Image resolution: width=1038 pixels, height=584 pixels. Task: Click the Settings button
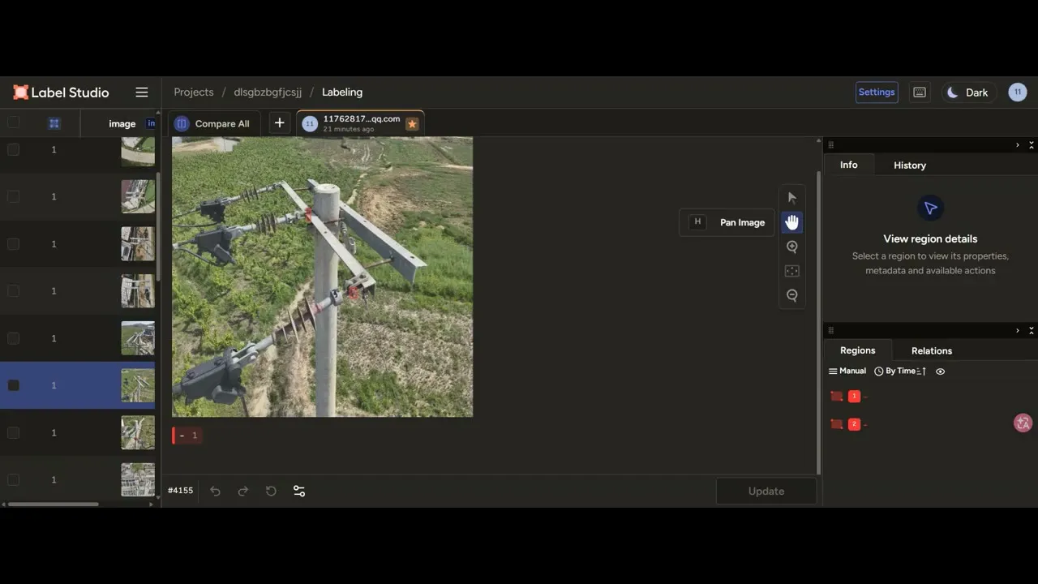[x=877, y=92]
